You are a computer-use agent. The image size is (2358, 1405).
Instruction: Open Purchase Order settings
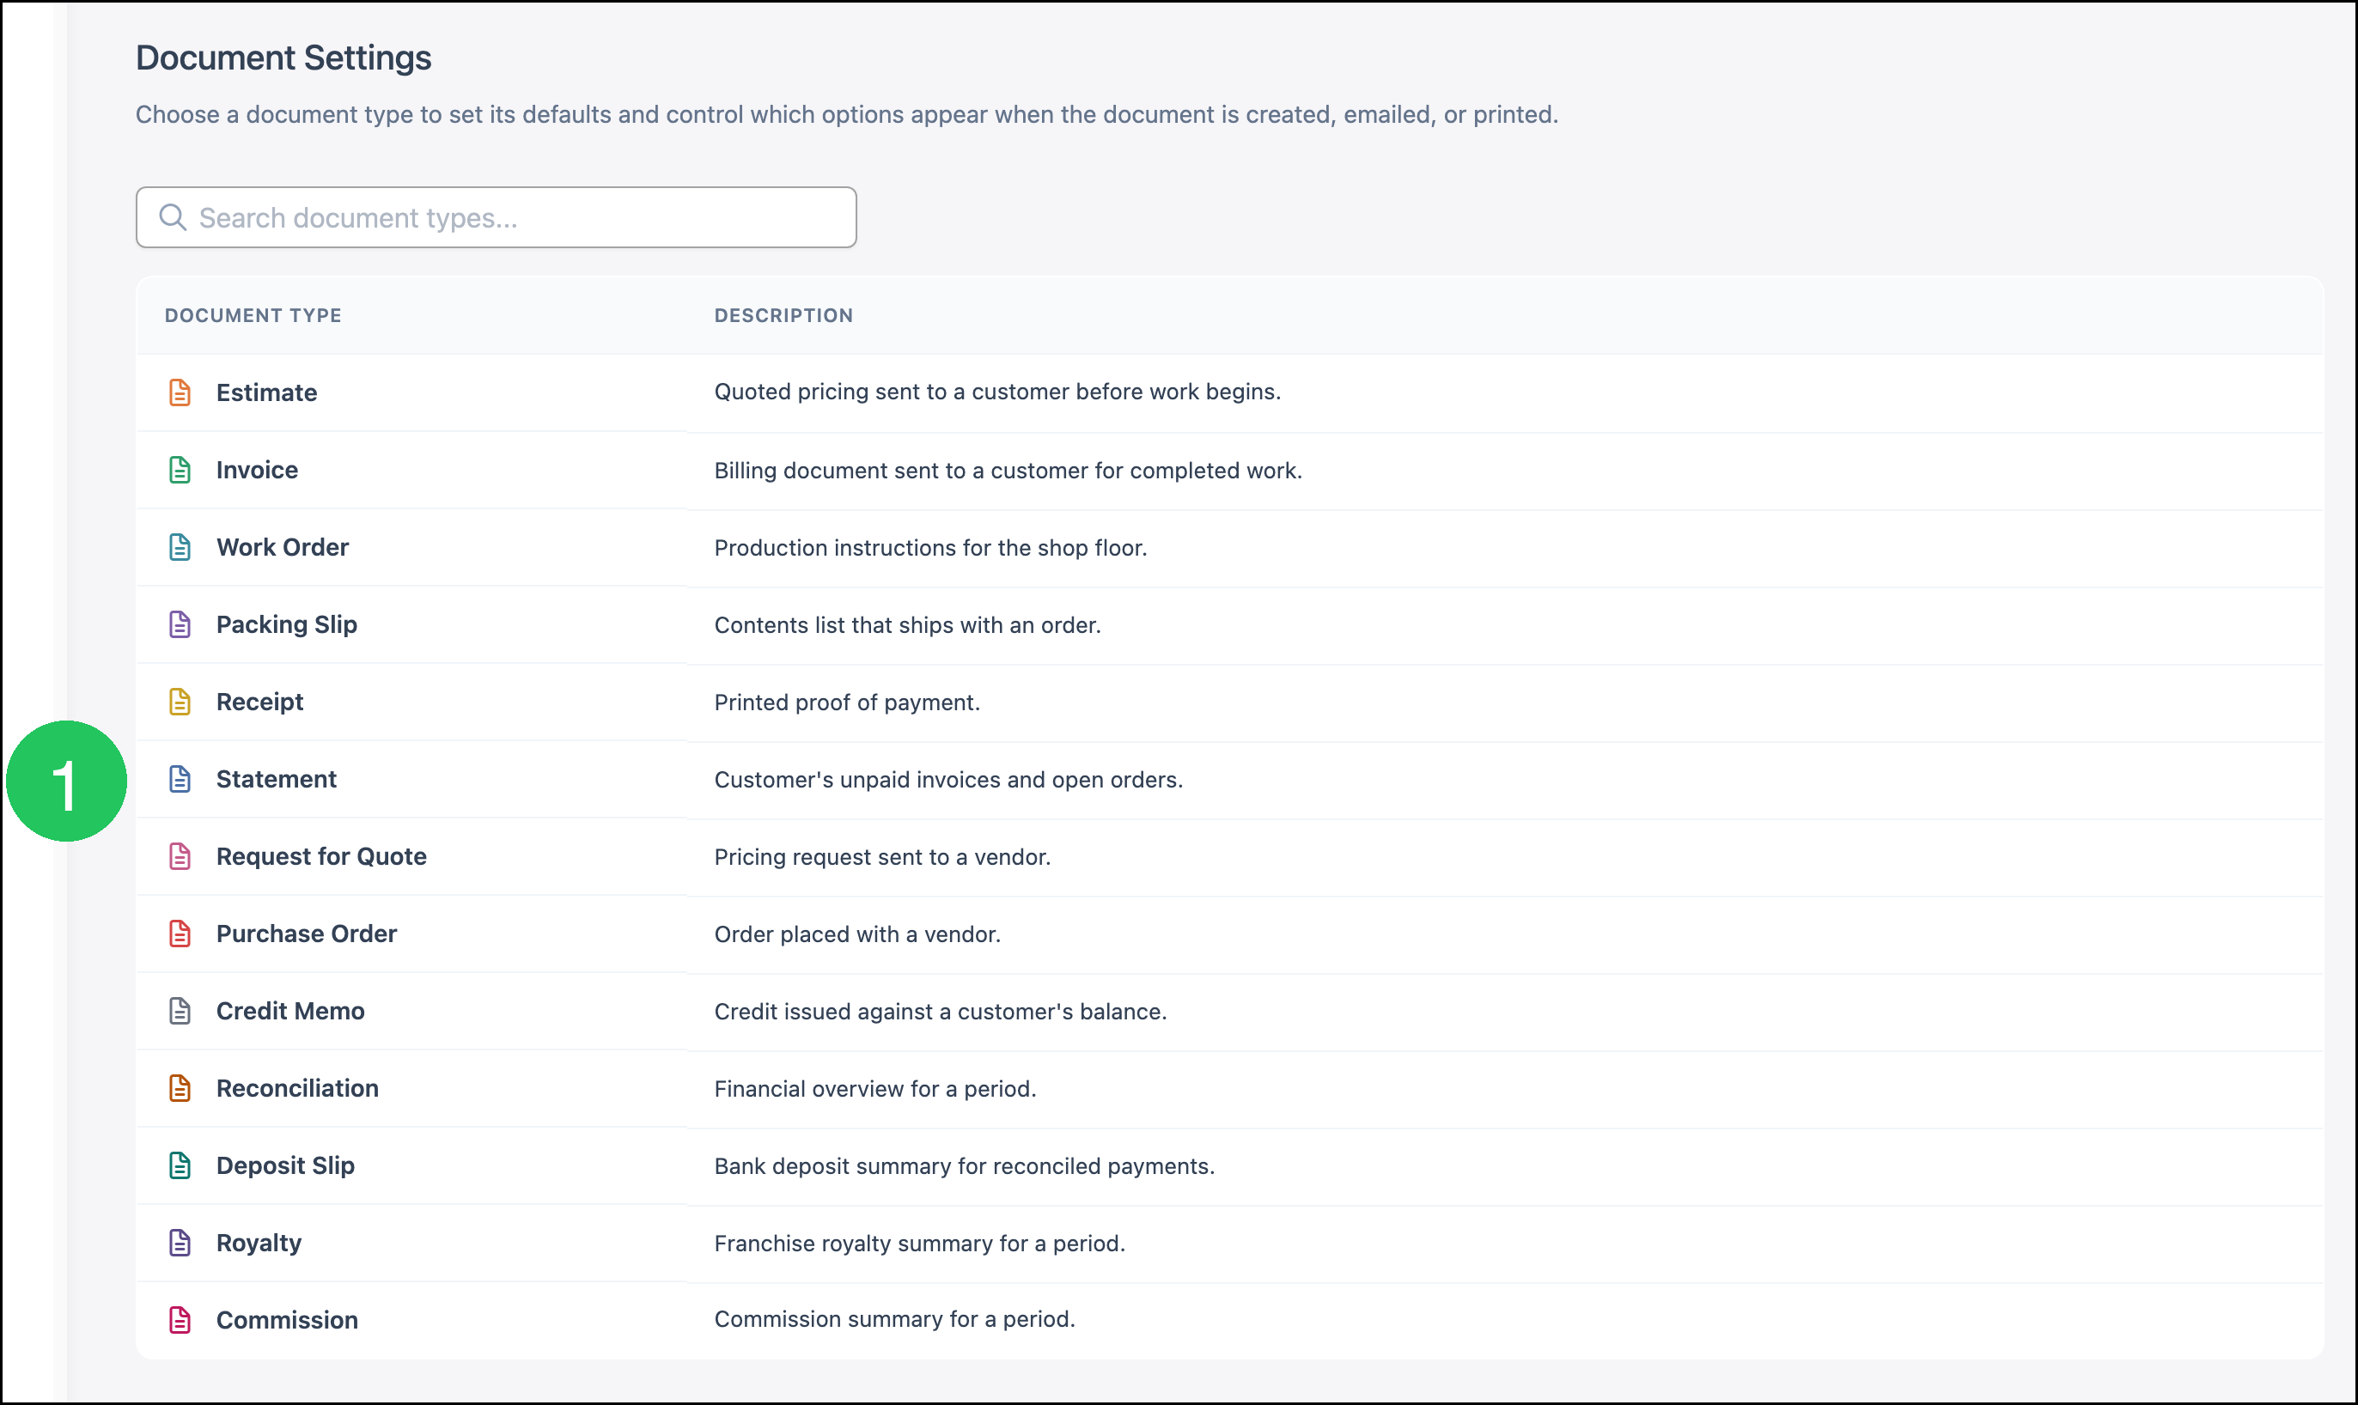pos(306,934)
